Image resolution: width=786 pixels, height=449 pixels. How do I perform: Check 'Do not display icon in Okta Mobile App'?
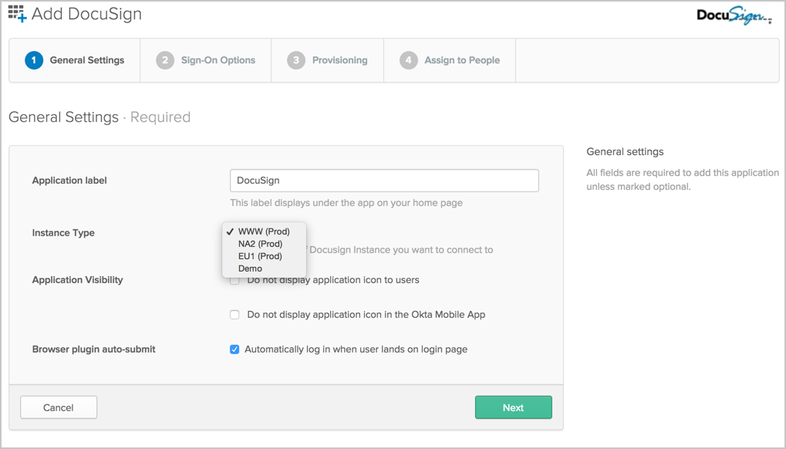pos(234,315)
